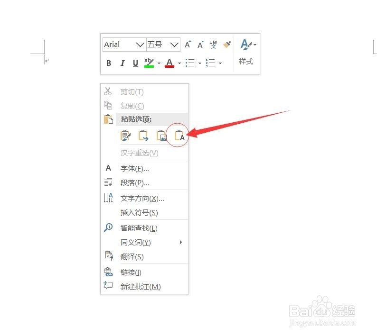Click the 粘贴选项 header label
The image size is (377, 336).
pos(136,119)
